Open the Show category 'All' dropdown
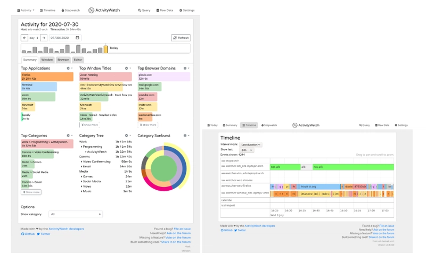 tap(76, 214)
